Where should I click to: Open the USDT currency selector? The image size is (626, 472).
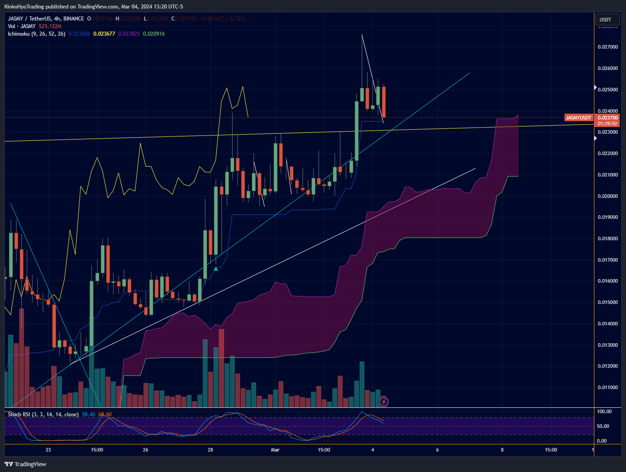click(607, 20)
